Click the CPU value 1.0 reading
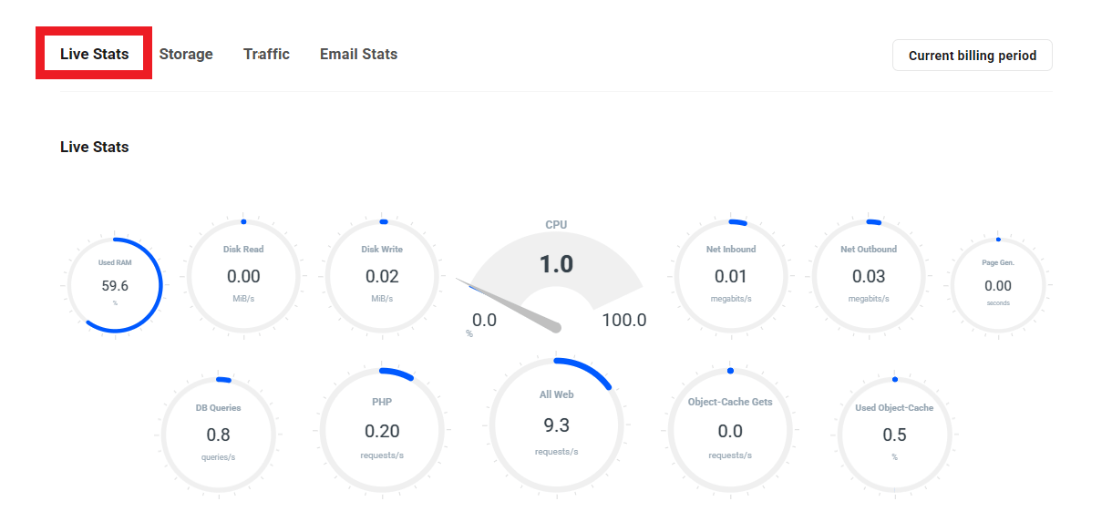The image size is (1112, 532). 556,264
